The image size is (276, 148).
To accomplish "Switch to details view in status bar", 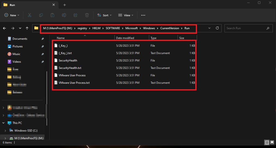I will 267,143.
